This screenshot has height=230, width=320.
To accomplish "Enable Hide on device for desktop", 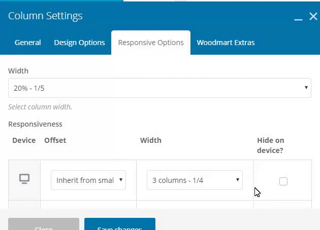I will click(x=283, y=181).
